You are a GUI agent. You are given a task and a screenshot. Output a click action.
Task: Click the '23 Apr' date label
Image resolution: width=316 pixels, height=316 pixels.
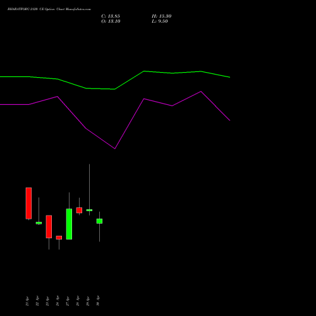(x=47, y=301)
